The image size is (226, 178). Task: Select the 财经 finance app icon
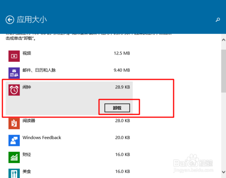pyautogui.click(x=14, y=157)
